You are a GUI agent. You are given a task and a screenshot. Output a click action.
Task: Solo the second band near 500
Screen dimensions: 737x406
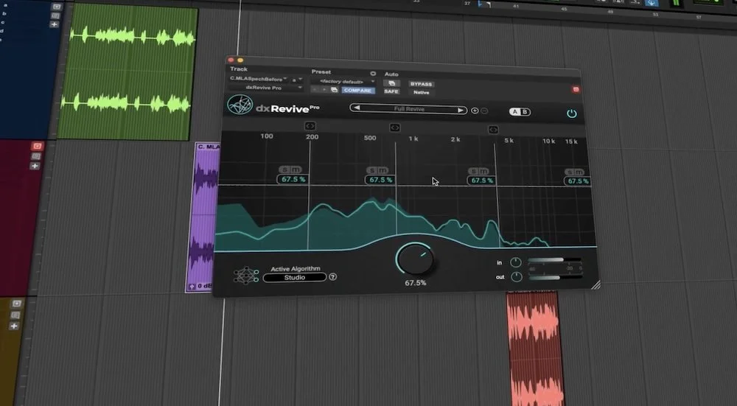click(372, 170)
